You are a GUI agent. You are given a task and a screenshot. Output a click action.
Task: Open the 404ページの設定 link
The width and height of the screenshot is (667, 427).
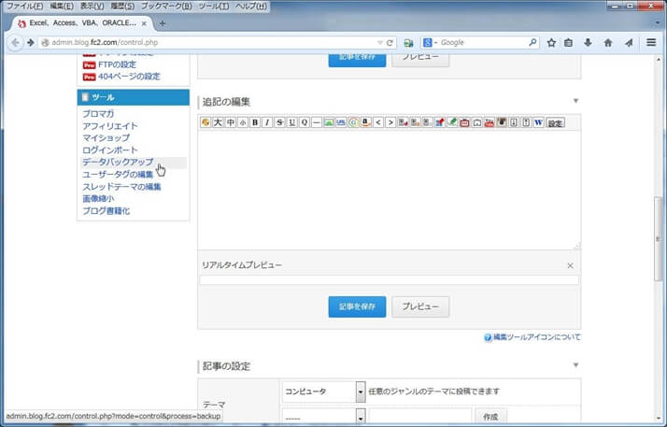pyautogui.click(x=129, y=77)
